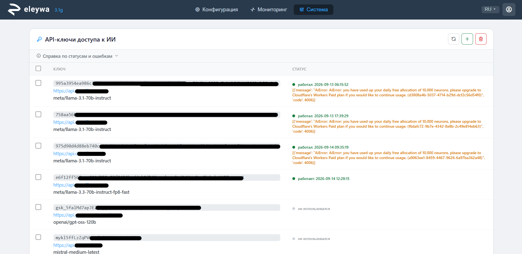The width and height of the screenshot is (522, 254).
Task: Click the info icon beside Справка
Action: [39, 56]
